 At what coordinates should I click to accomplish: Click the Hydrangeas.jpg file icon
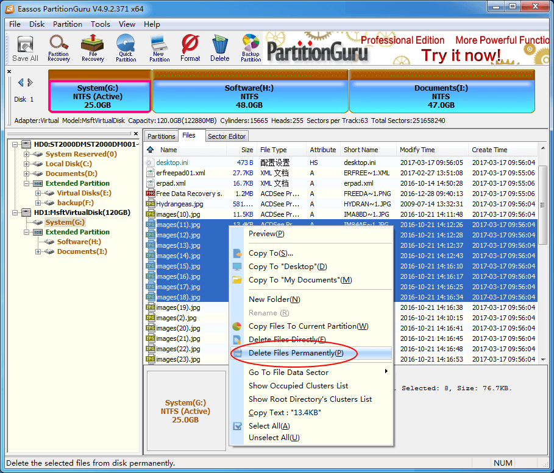coord(150,204)
